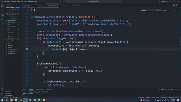This screenshot has width=181, height=102.
Task: Open the Edit menu
Action: click(8, 2)
